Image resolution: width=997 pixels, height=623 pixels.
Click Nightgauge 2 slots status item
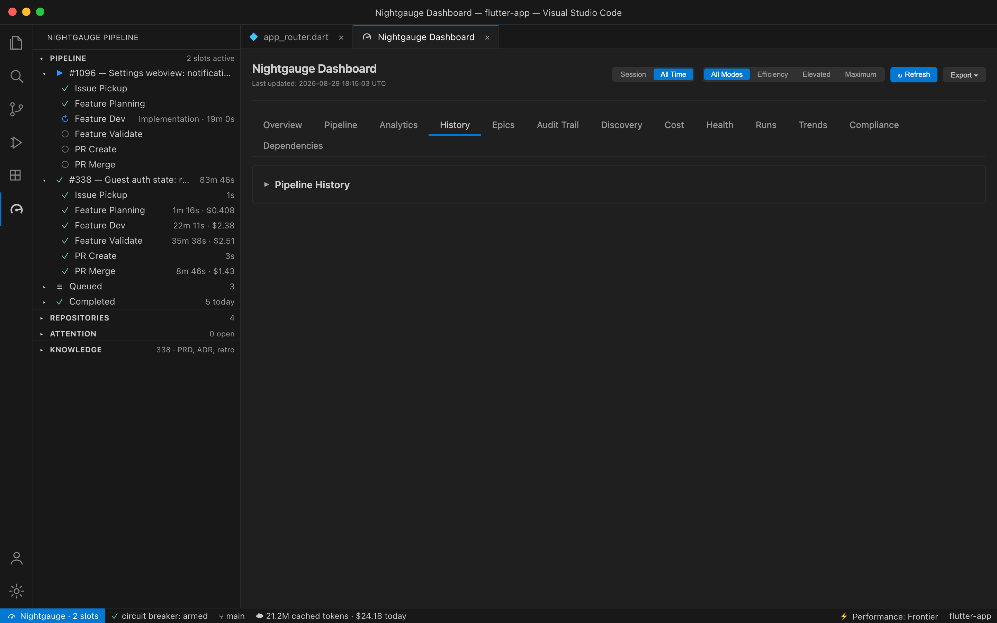(x=53, y=616)
